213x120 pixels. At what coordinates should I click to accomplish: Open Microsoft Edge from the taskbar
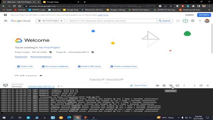69,118
